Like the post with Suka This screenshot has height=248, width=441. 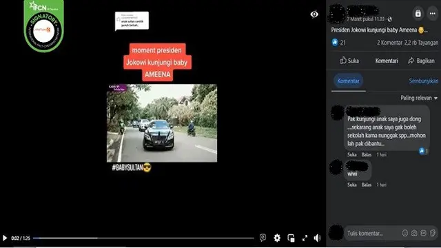[349, 61]
